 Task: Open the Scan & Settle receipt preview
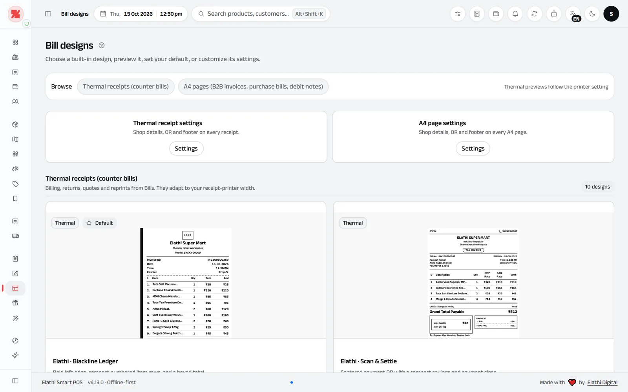coord(473,283)
